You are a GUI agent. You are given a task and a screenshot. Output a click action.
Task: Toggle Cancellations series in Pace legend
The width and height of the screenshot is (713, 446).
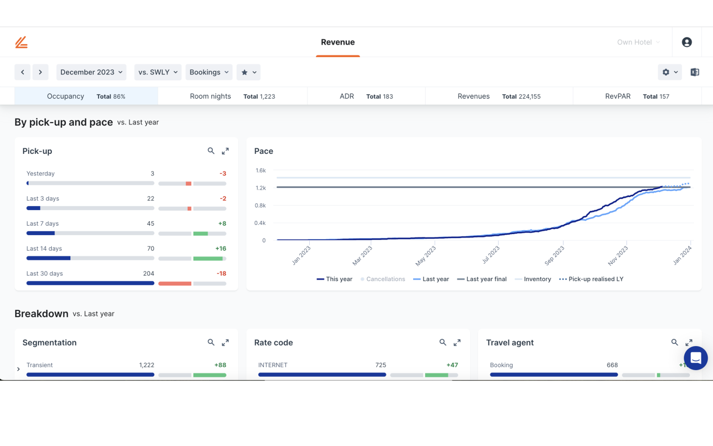pos(383,279)
